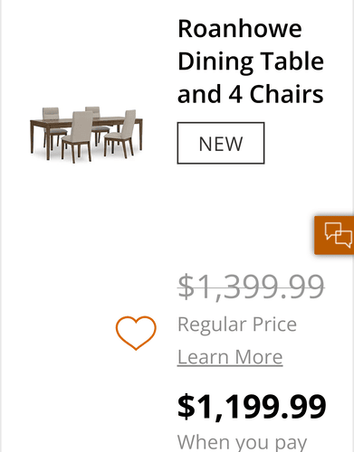Add Roanhowe dining set to wishlist heart

pos(136,333)
